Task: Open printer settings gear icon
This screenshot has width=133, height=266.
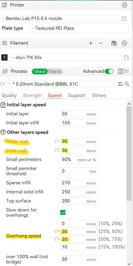Action: click(124, 5)
